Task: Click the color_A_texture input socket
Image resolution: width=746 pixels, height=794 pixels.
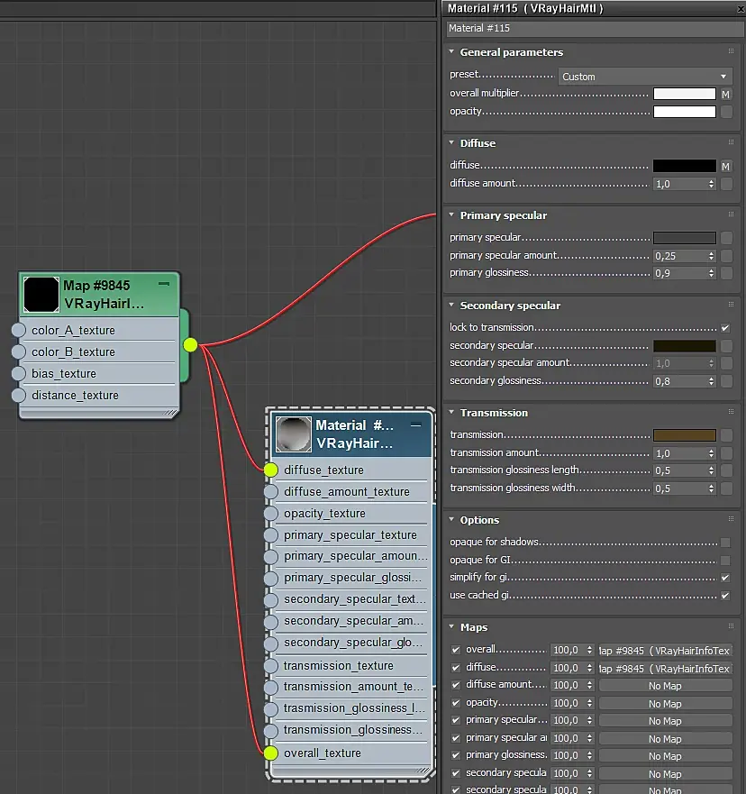Action: [19, 330]
